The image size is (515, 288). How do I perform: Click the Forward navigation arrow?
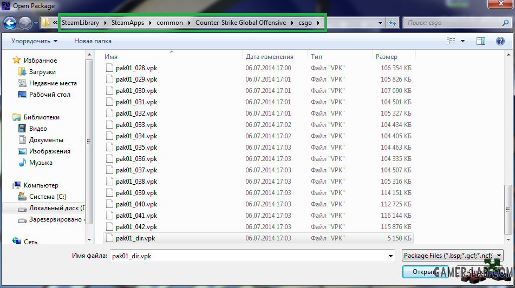[25, 23]
